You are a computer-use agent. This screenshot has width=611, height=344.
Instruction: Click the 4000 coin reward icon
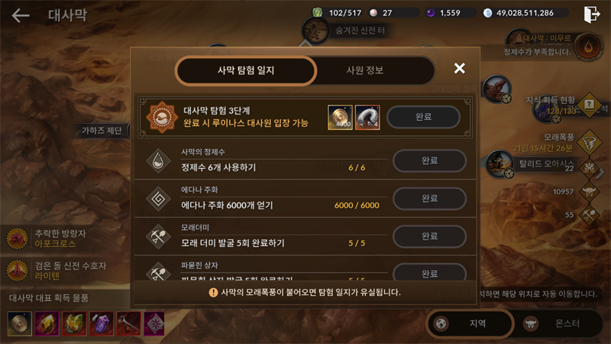(x=340, y=117)
